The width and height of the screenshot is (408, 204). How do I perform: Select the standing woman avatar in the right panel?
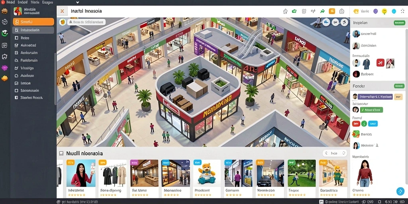click(x=365, y=174)
